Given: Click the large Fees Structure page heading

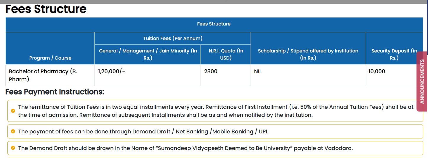Looking at the screenshot, I should click(x=46, y=9).
